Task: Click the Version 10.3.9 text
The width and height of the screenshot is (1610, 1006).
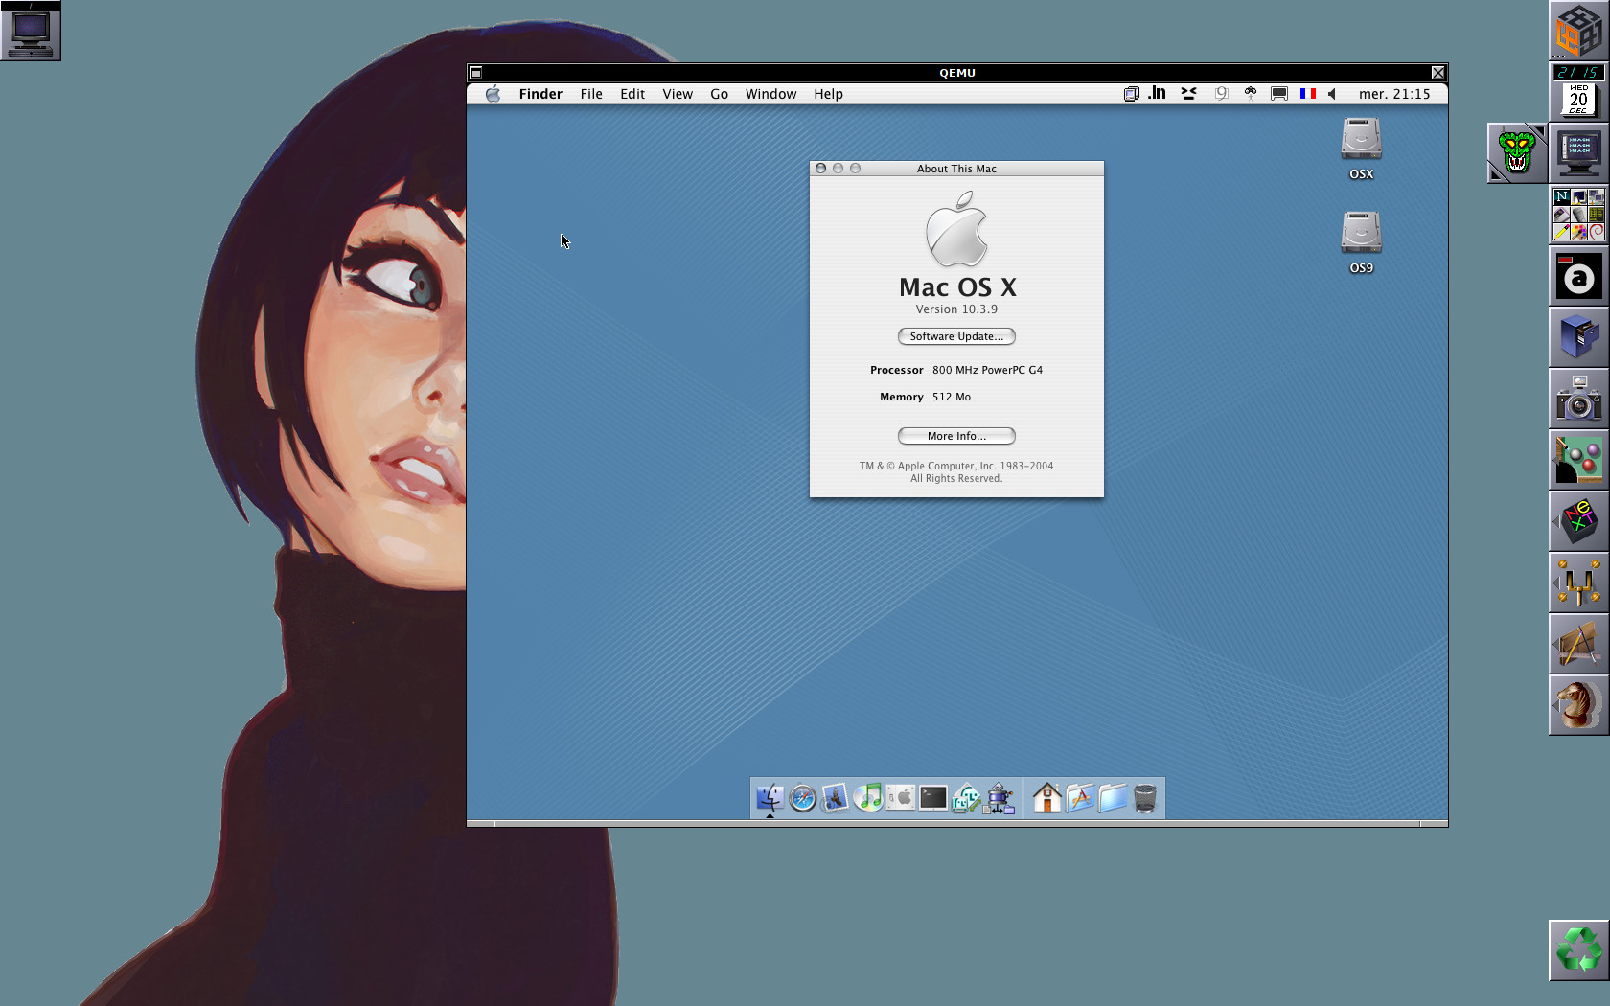Action: pyautogui.click(x=956, y=309)
